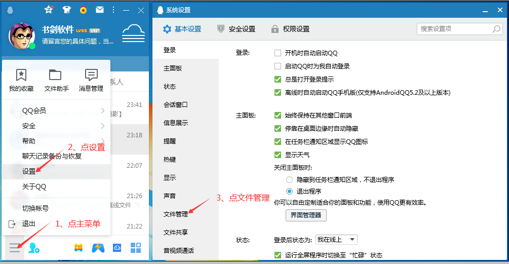Click the add friend icon
The width and height of the screenshot is (509, 264).
[x=34, y=248]
